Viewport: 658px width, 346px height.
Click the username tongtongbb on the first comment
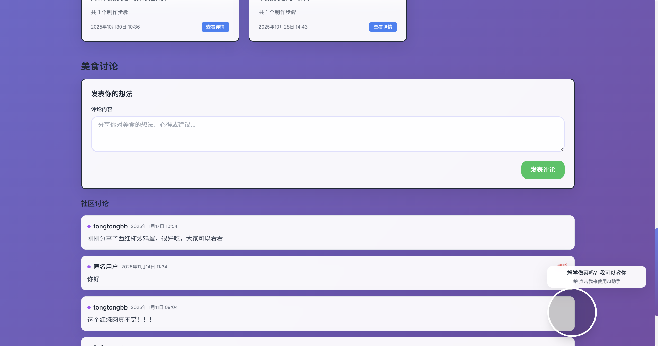point(110,226)
